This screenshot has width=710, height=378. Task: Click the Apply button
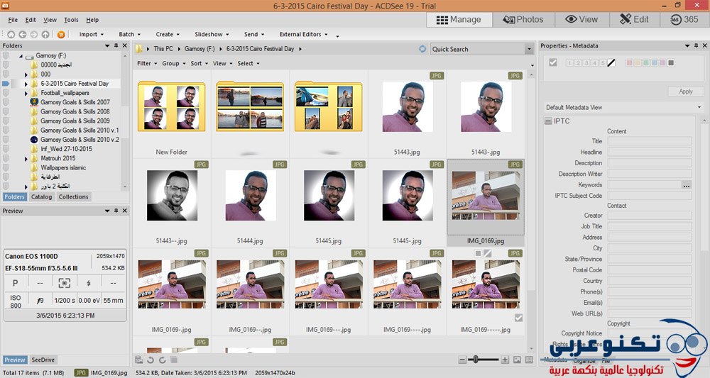(x=686, y=91)
